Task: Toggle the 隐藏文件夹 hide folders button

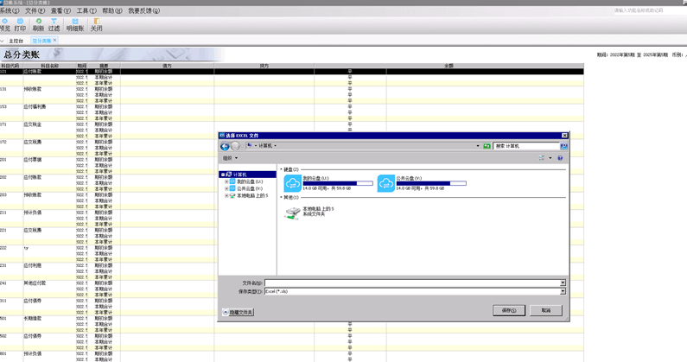Action: point(239,312)
